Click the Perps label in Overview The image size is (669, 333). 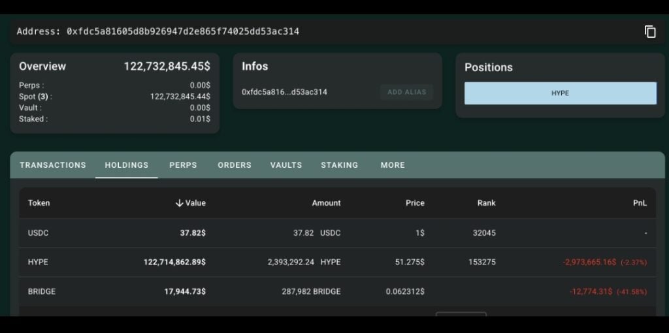[31, 86]
